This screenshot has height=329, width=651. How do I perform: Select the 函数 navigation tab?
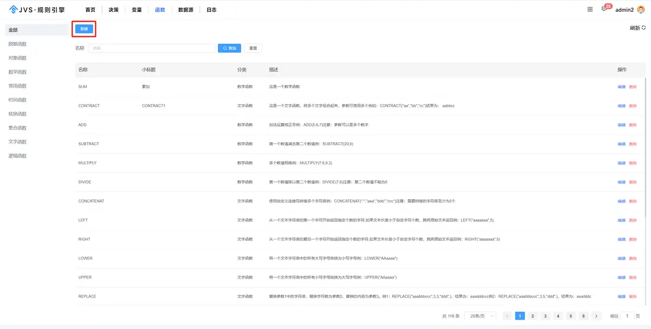pos(160,9)
